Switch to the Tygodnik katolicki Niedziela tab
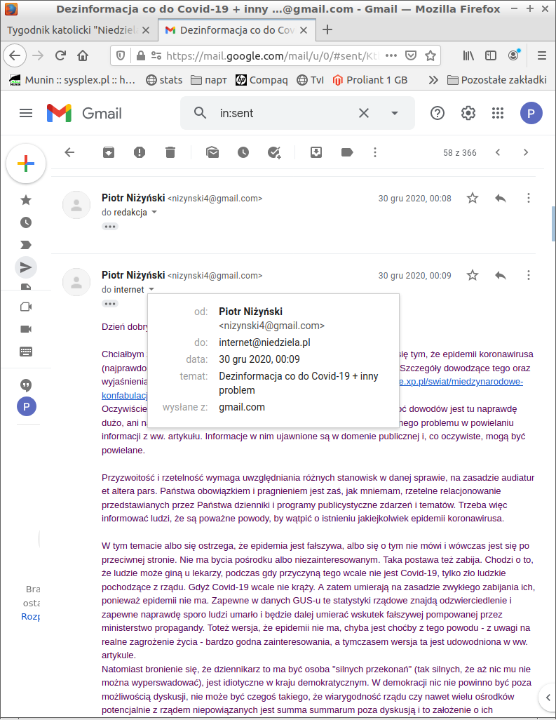This screenshot has height=720, width=556. 72,30
